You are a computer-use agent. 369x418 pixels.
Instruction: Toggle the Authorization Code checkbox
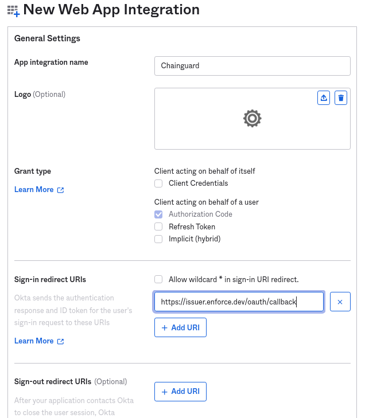(x=158, y=214)
